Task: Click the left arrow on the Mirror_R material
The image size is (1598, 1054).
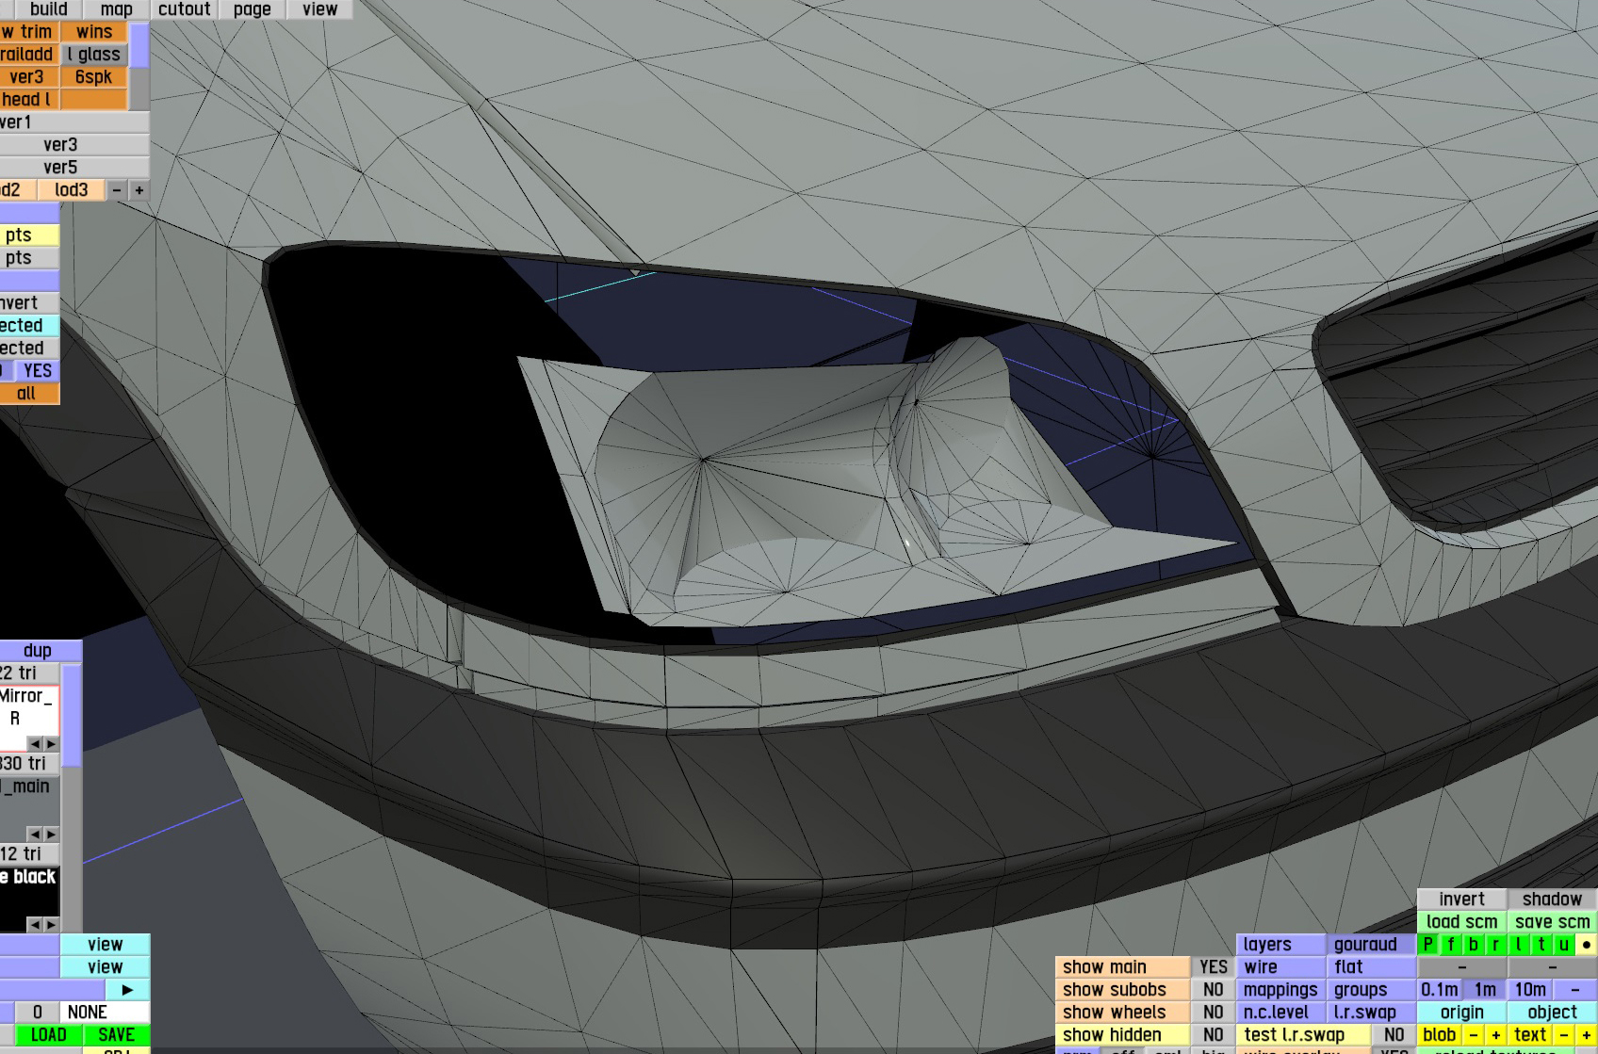Action: [x=35, y=744]
